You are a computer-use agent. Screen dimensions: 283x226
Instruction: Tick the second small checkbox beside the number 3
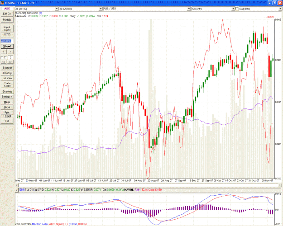click(x=5, y=57)
